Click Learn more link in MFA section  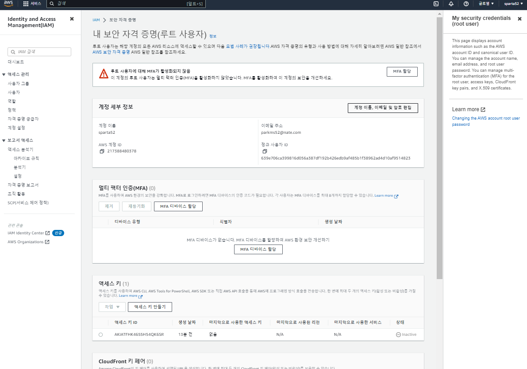pos(386,196)
